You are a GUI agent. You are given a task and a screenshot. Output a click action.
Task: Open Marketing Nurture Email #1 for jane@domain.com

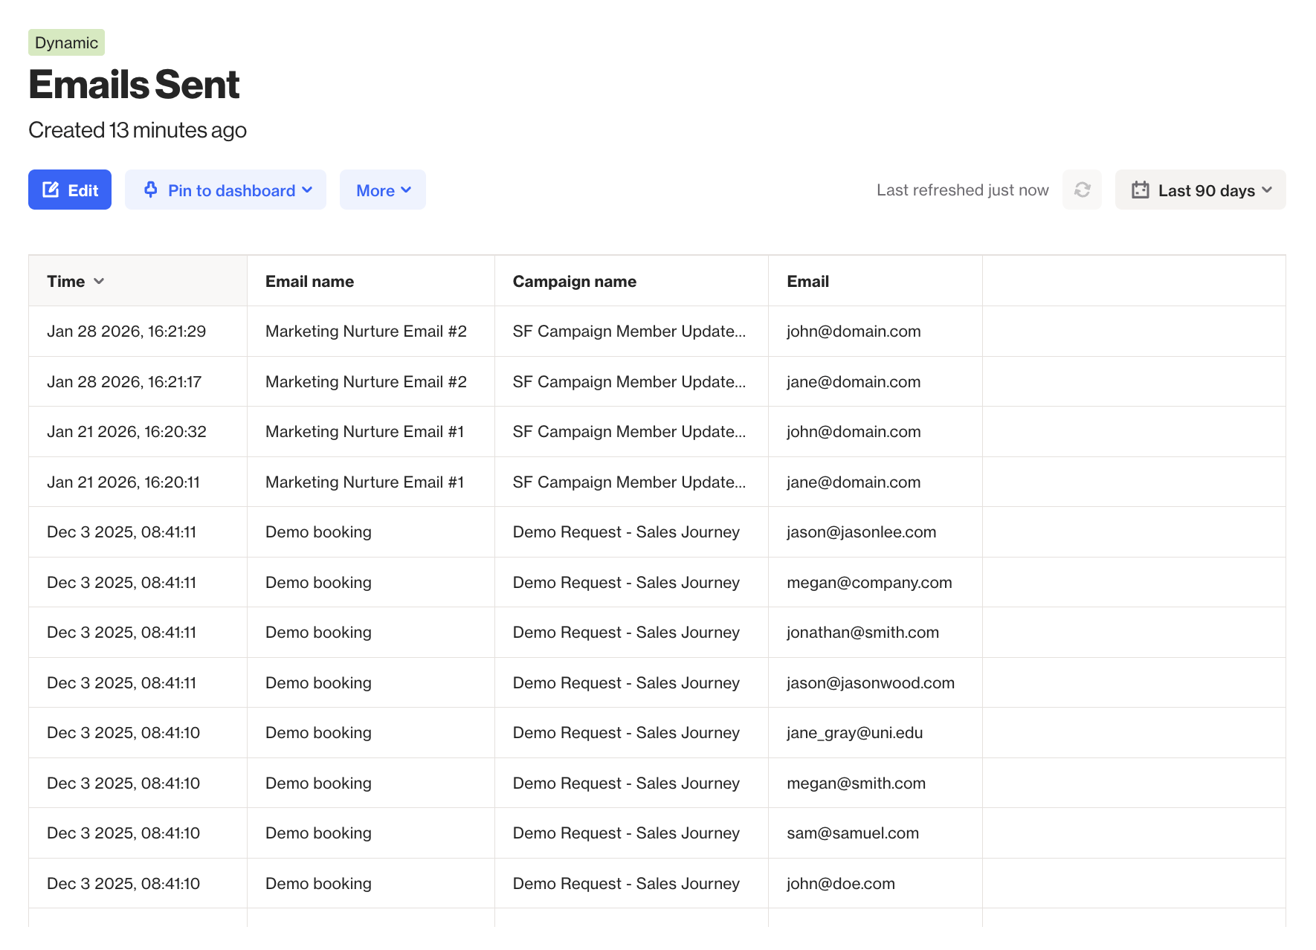coord(364,482)
